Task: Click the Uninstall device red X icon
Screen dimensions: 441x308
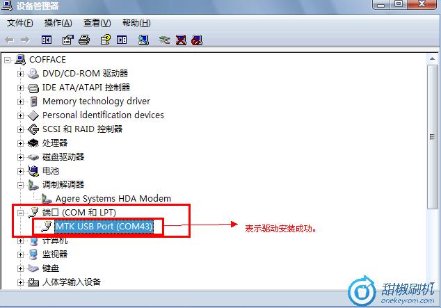Action: (181, 40)
